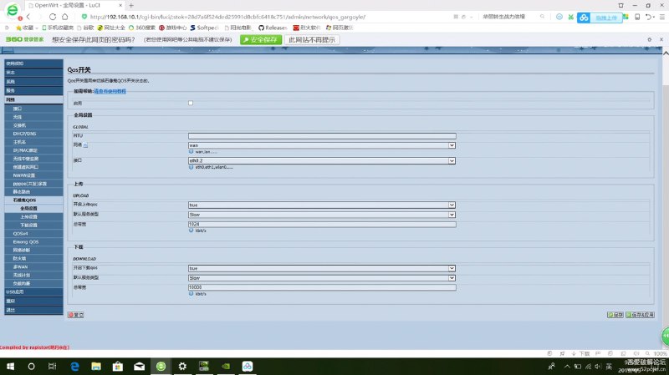
Task: Expand the download QoS 'true' dropdown
Action: (x=321, y=268)
